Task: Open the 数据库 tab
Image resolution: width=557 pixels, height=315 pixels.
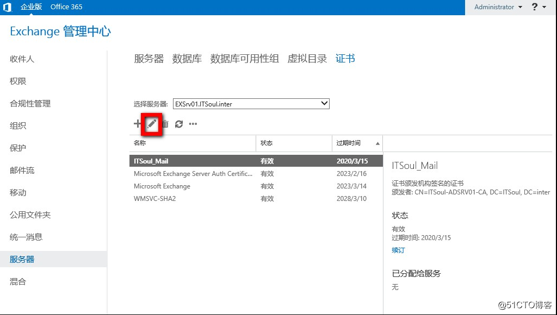Action: click(x=187, y=59)
